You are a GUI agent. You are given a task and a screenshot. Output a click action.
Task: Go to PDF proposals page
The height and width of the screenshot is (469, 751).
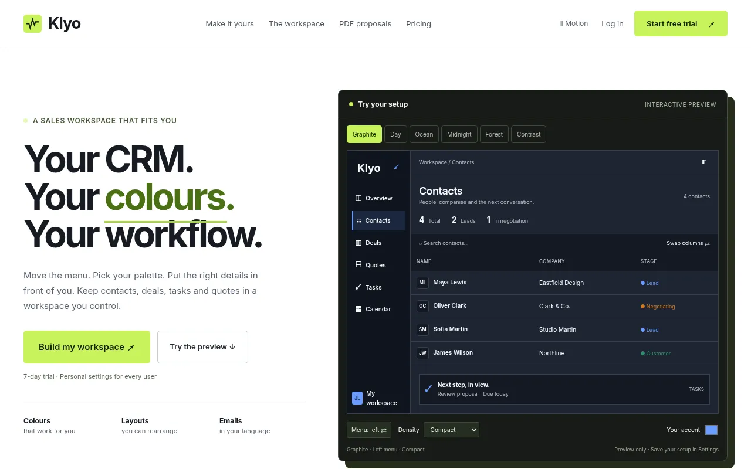tap(365, 23)
